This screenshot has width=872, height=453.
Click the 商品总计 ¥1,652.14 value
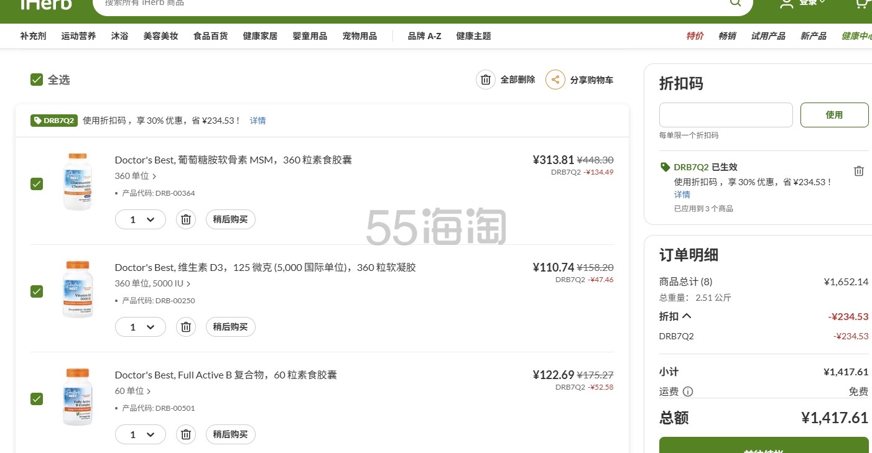pyautogui.click(x=846, y=281)
